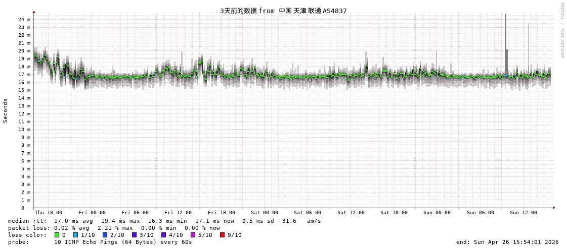Click the vertical Seconds axis label
567x249 pixels.
pos(6,110)
